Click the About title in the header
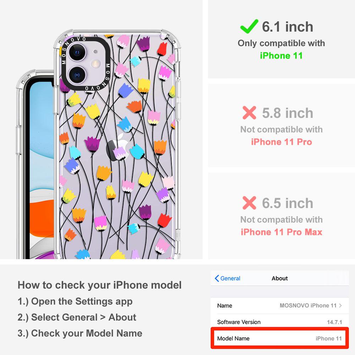This screenshot has width=355, height=355. coord(280,278)
